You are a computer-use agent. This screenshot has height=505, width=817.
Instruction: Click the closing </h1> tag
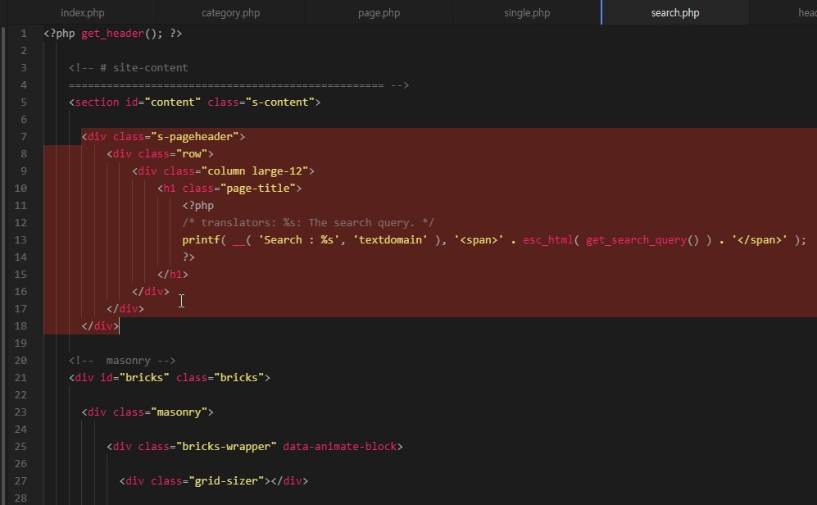coord(172,274)
